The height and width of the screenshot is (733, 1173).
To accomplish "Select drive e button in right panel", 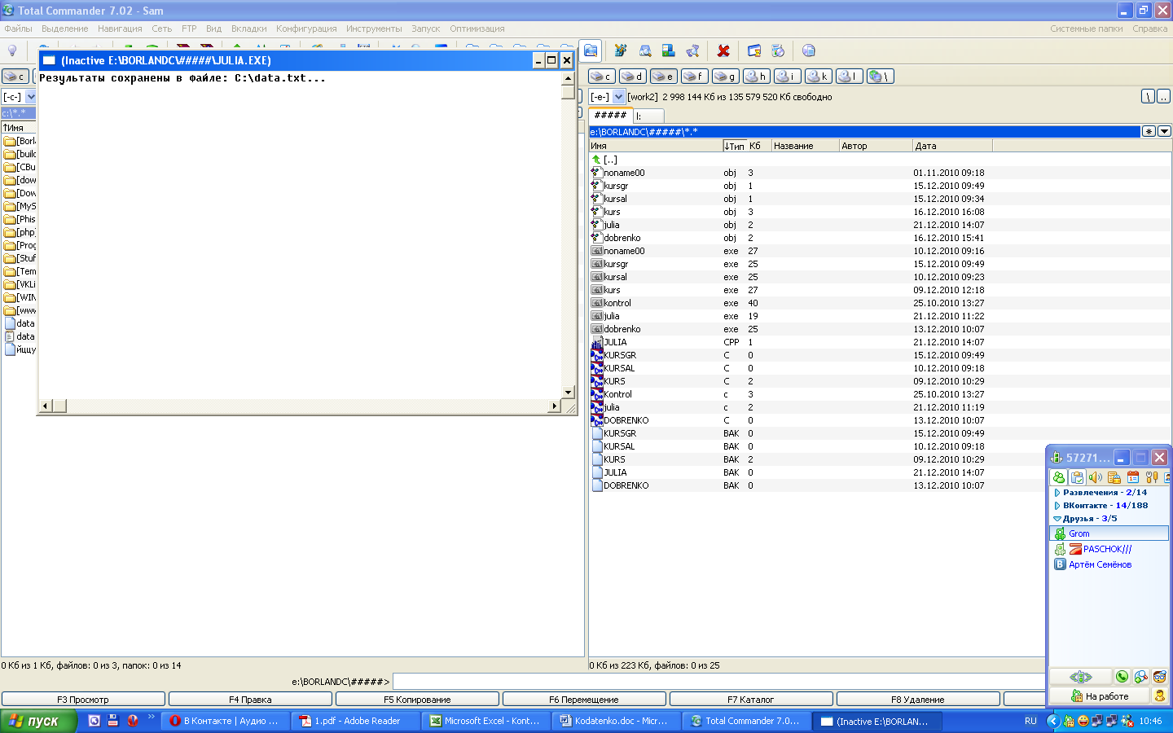I will pyautogui.click(x=663, y=76).
